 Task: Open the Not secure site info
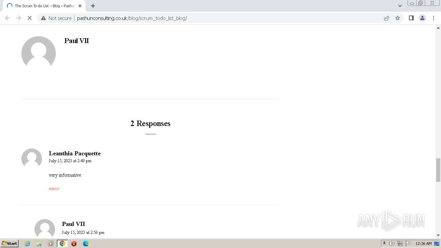pos(56,18)
